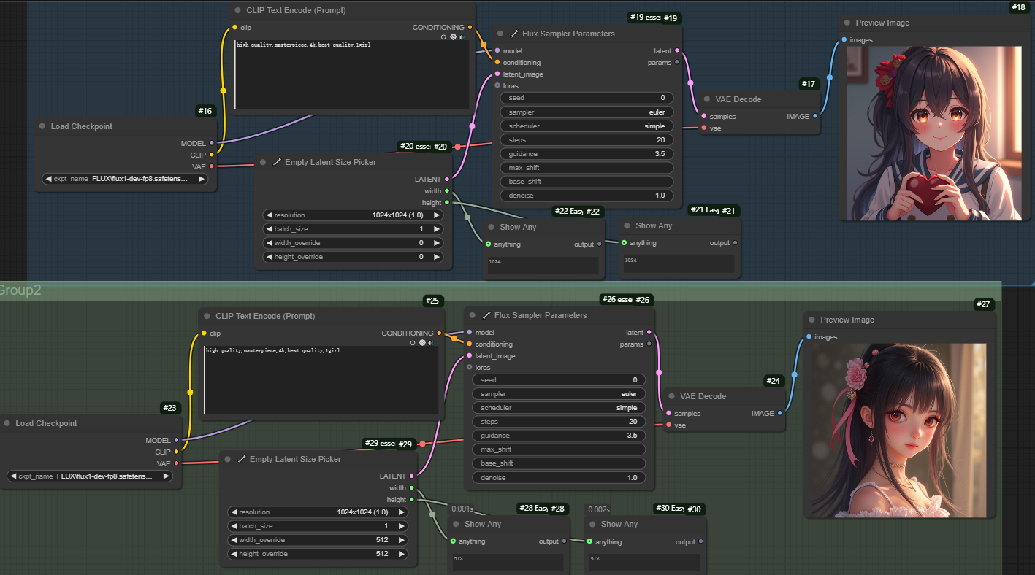Increase width_override with right arrow in Group2

click(x=401, y=540)
